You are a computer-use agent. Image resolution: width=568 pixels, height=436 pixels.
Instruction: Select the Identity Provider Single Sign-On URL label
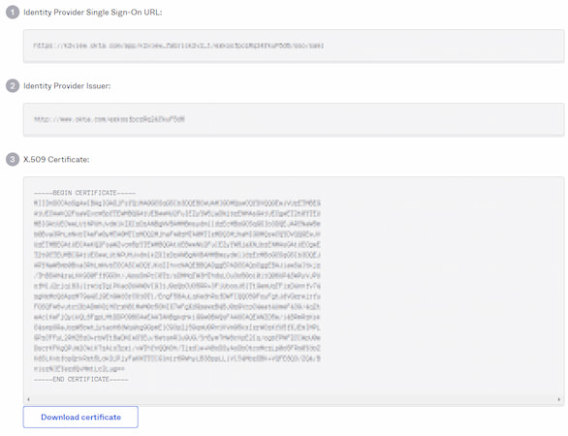click(93, 13)
